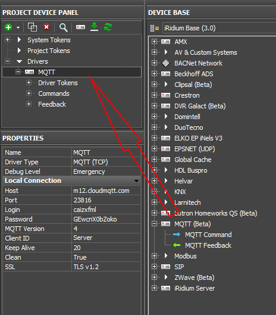
Task: Open the dropdown arrow next to Add icon
Action: tap(18, 27)
